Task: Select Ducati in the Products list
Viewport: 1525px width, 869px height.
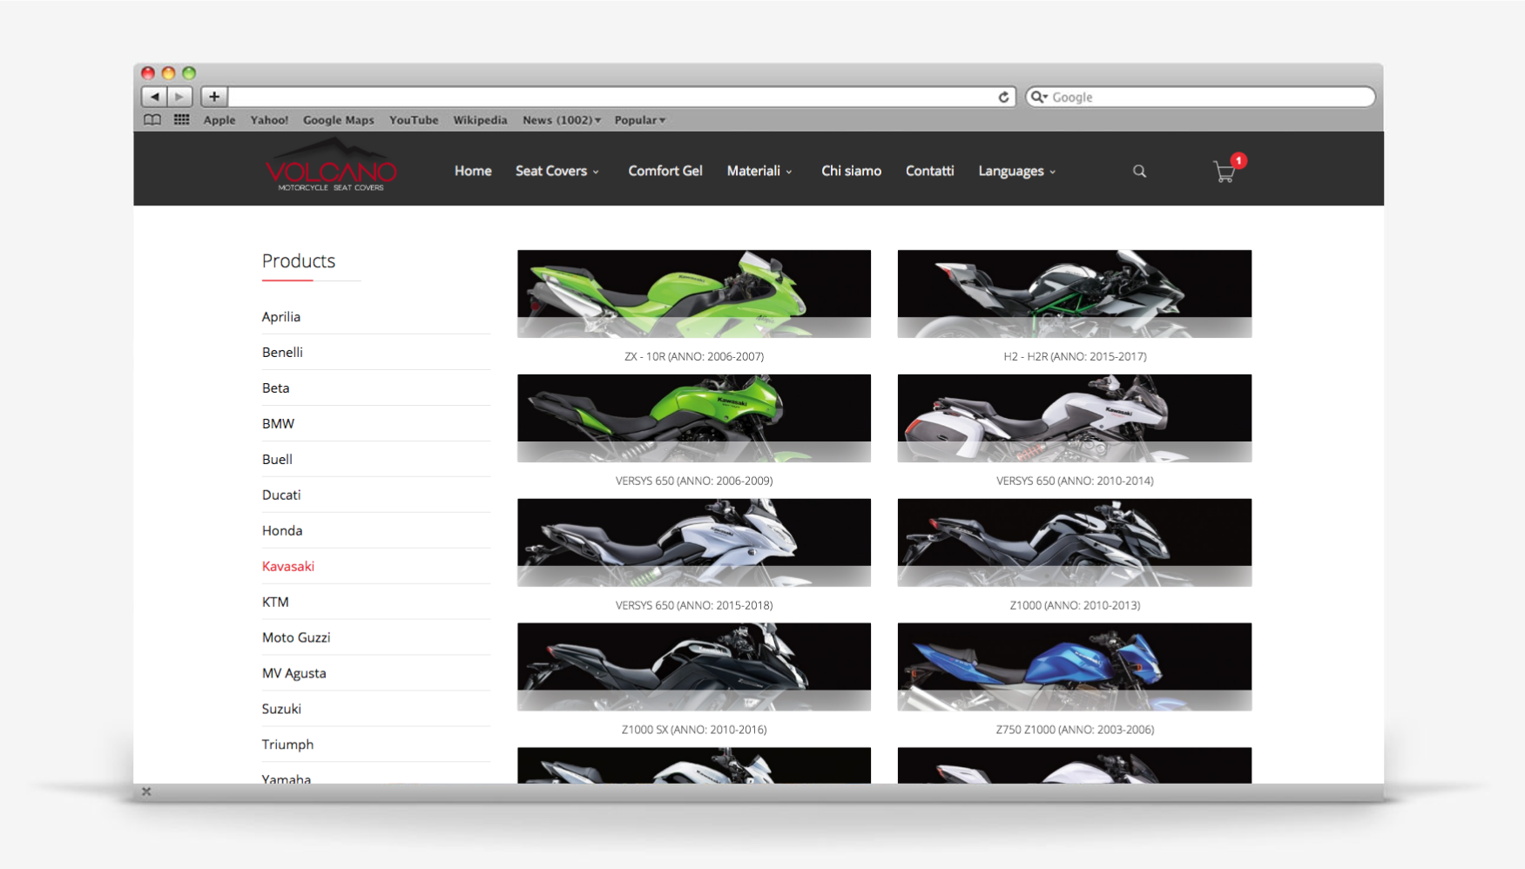Action: click(281, 495)
